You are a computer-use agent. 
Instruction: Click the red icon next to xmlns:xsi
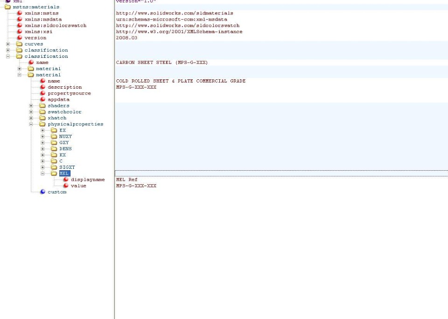click(20, 31)
